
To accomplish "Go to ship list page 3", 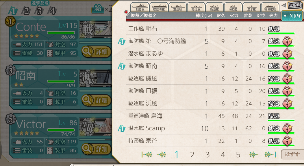I will click(207, 155).
